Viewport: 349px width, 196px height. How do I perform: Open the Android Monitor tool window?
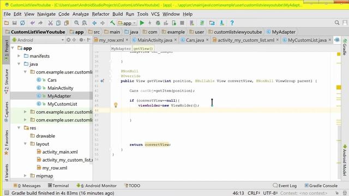(x=97, y=186)
